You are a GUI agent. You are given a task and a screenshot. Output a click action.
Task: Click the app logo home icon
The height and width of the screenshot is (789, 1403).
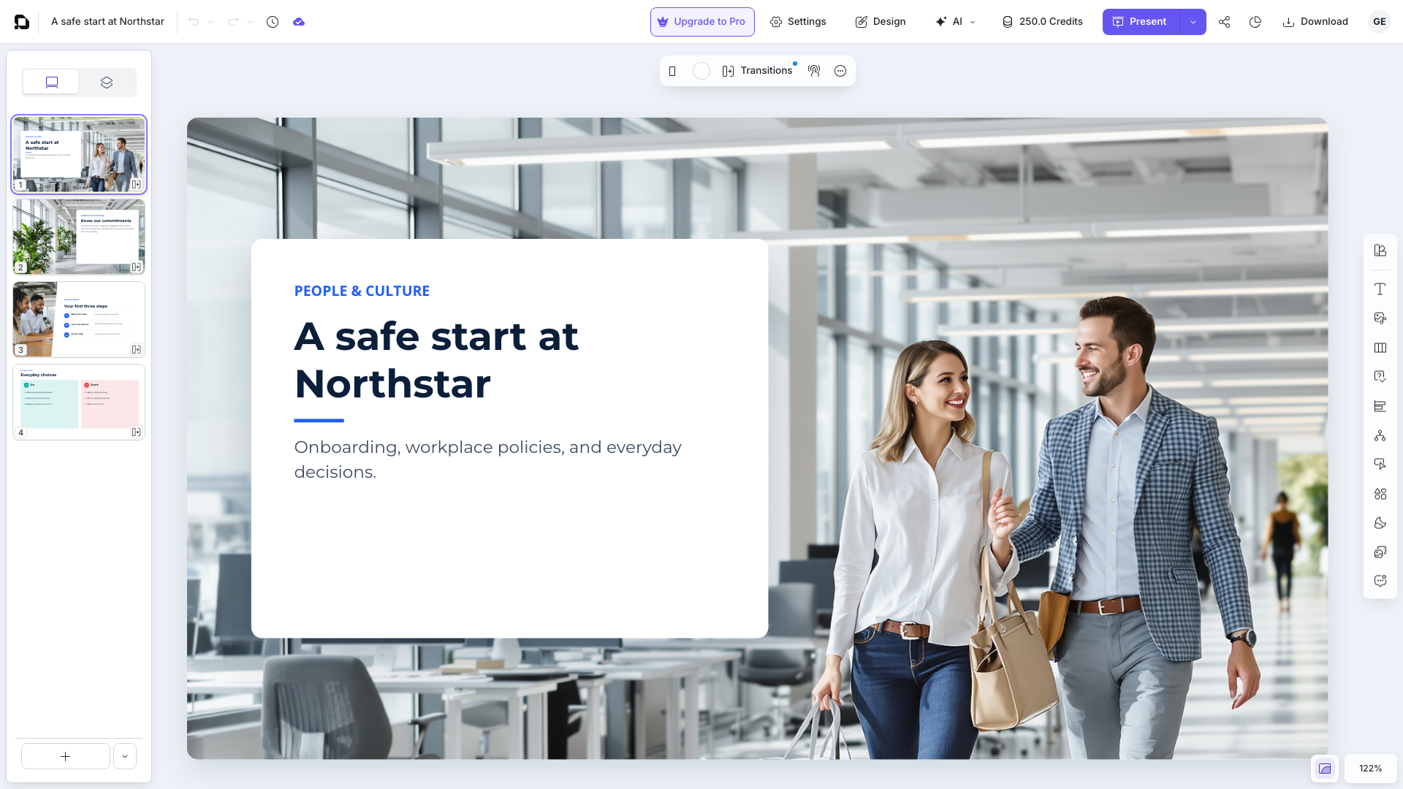tap(22, 22)
